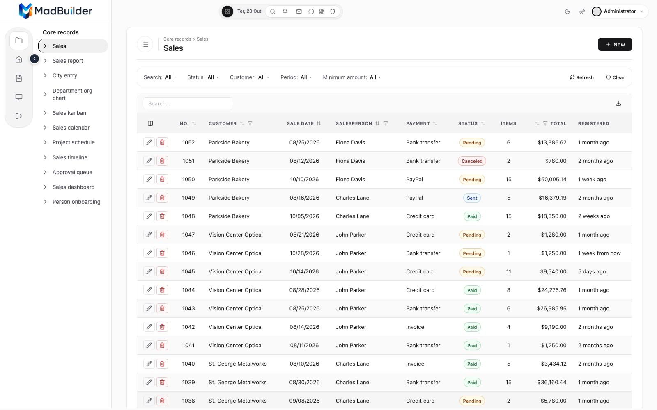Click the Customer column filter funnel
Viewport: 657px width, 410px height.
[250, 123]
